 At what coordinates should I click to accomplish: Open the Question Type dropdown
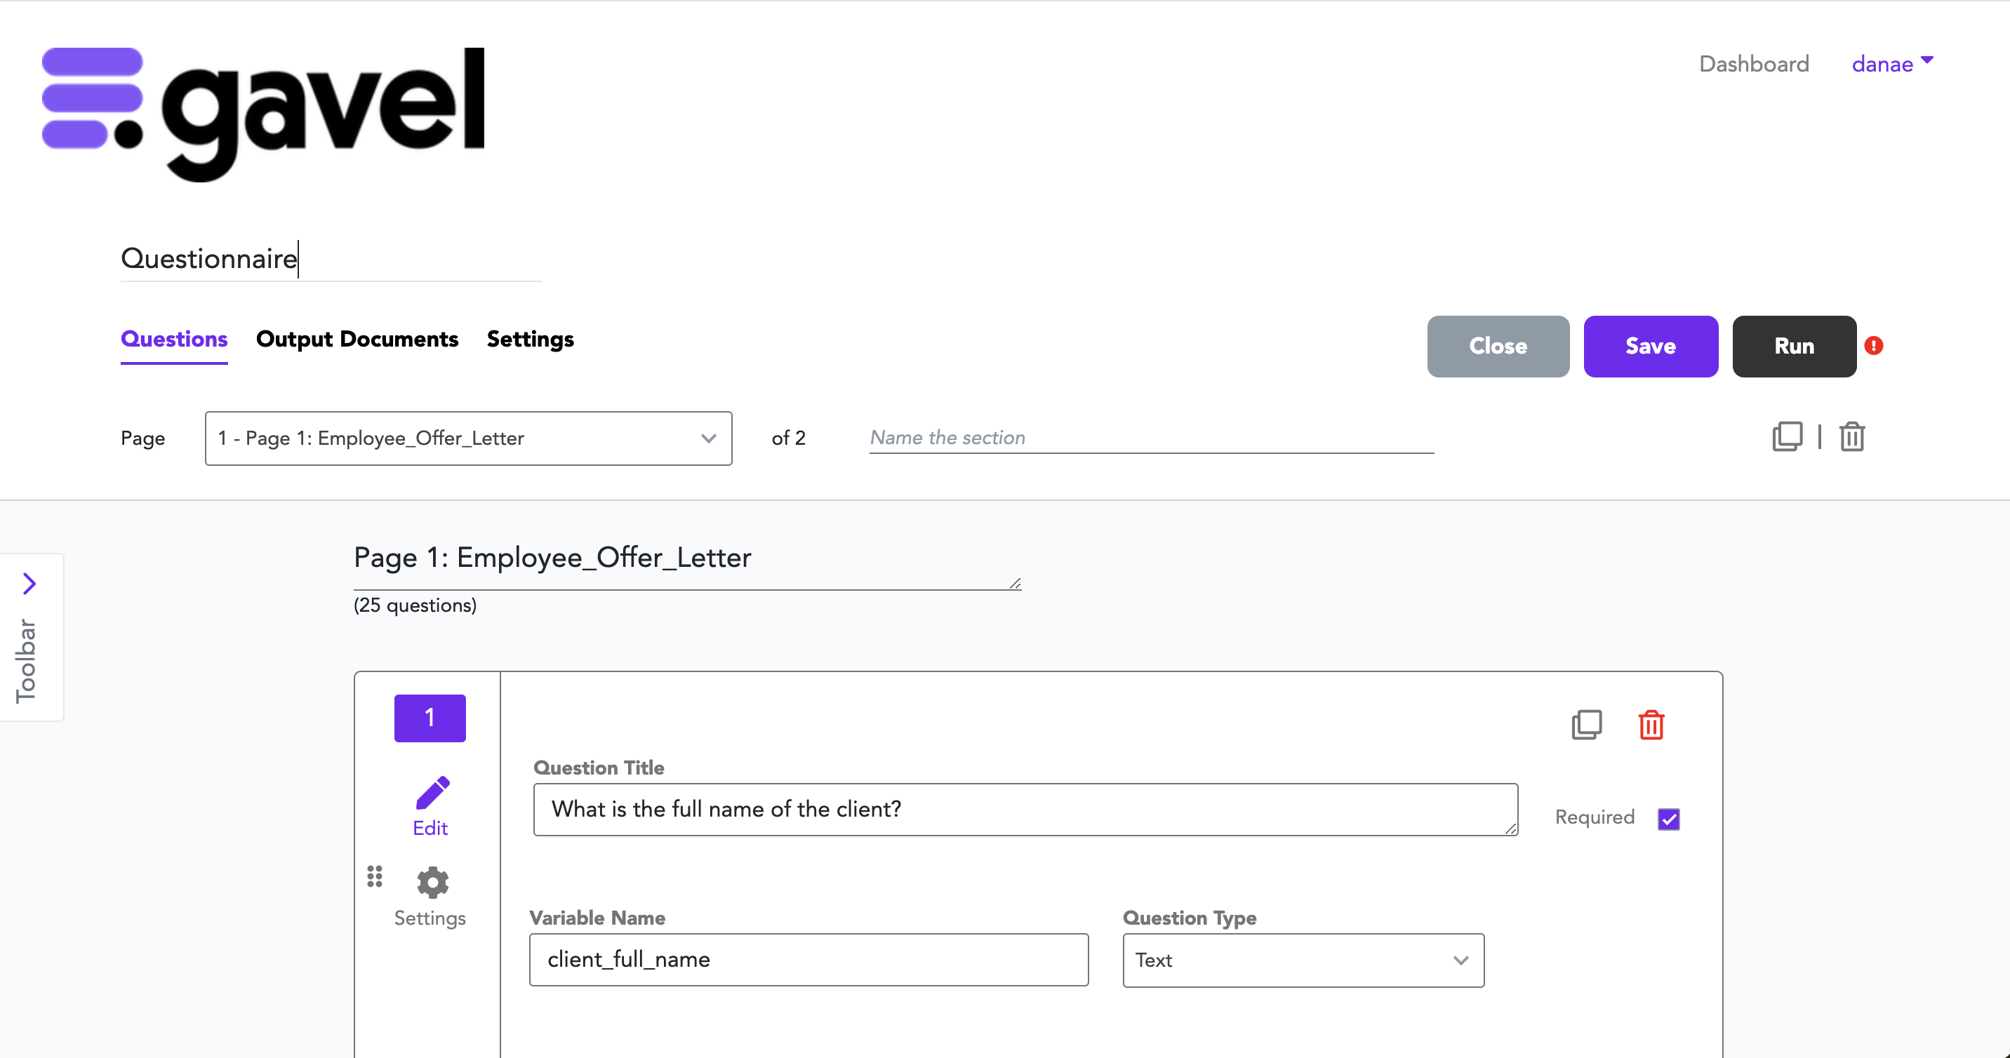pos(1303,960)
